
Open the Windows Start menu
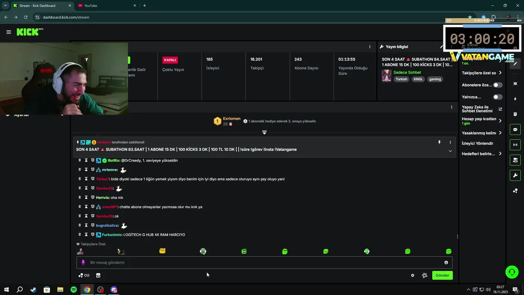pos(6,290)
